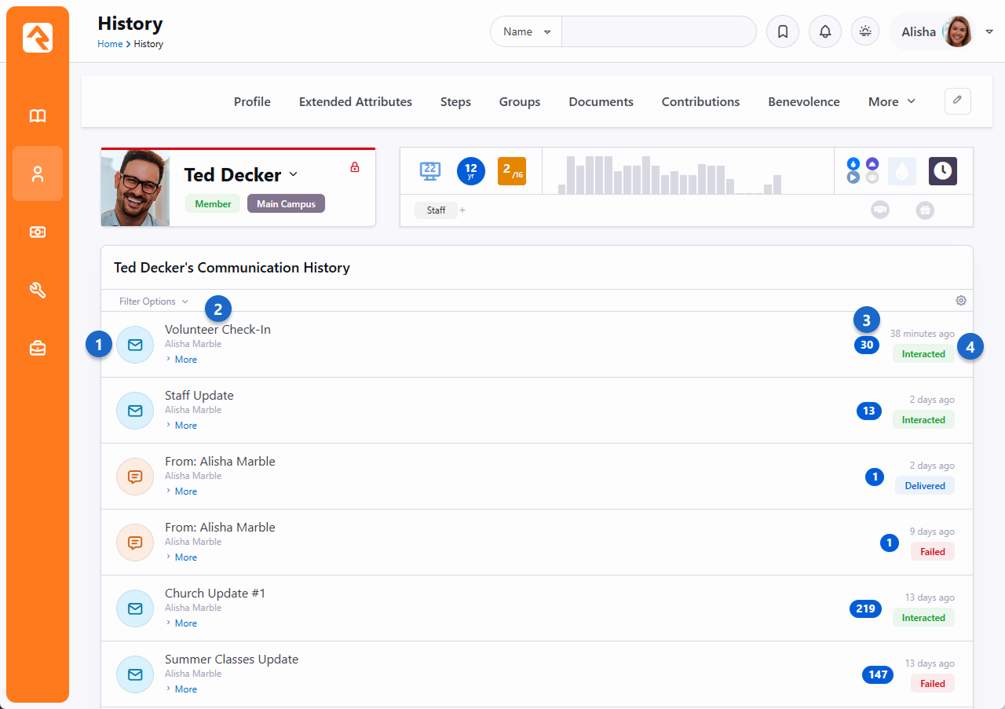Click the Main Campus badge

pyautogui.click(x=286, y=204)
